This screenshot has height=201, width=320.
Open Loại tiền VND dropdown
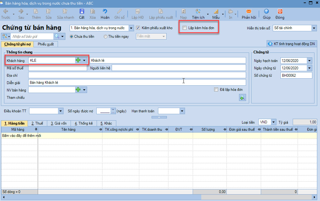click(273, 122)
